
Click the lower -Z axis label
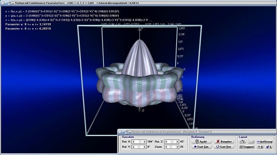(142, 110)
